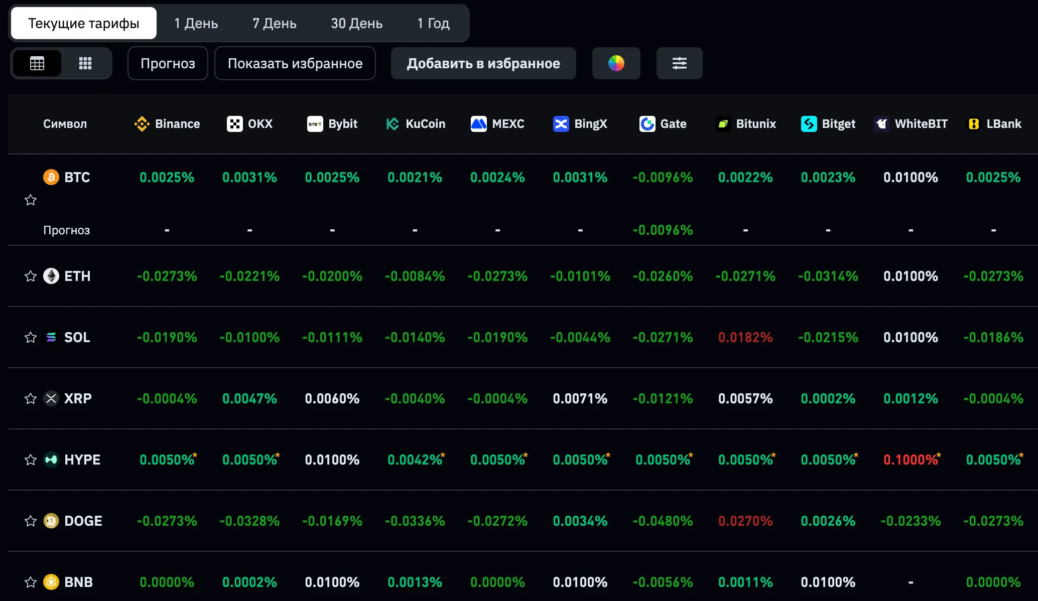Image resolution: width=1038 pixels, height=601 pixels.
Task: Click Показать избранное button
Action: coord(295,63)
